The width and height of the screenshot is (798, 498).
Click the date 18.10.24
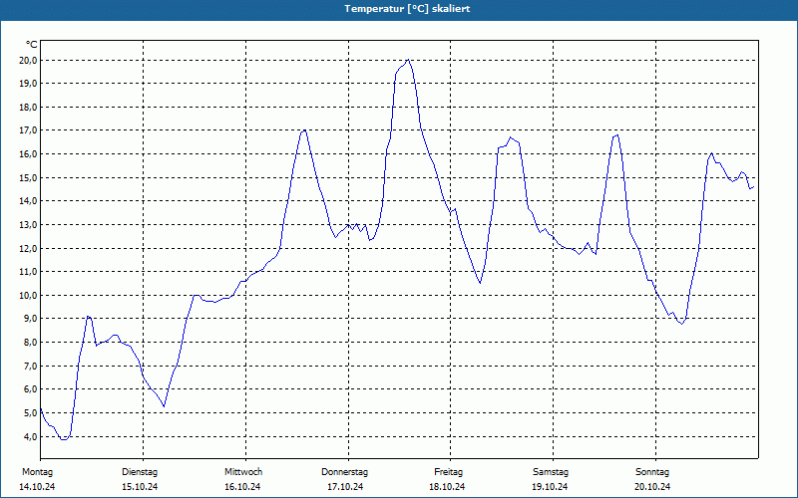coord(447,487)
